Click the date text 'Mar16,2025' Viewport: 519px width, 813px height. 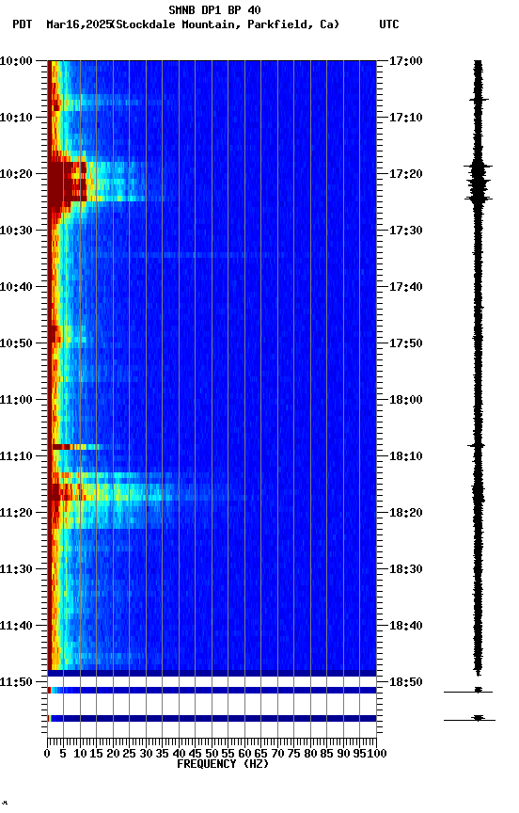(79, 24)
